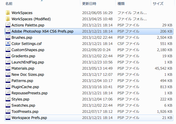Click the date 2012/09/20 0:24 of CustomShapes.psp
This screenshot has height=124, width=176.
pyautogui.click(x=96, y=50)
